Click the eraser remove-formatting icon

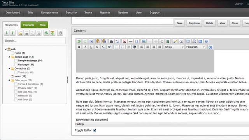(181, 42)
